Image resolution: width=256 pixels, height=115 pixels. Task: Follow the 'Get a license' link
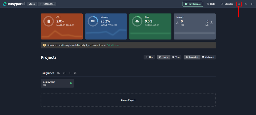(113, 45)
